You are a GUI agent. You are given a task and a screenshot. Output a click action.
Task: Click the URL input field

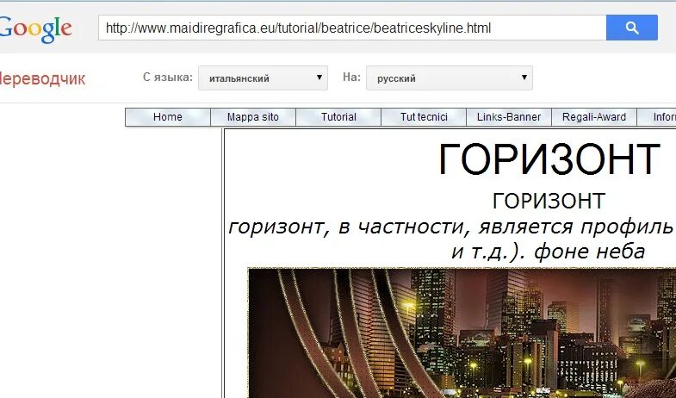tap(352, 28)
